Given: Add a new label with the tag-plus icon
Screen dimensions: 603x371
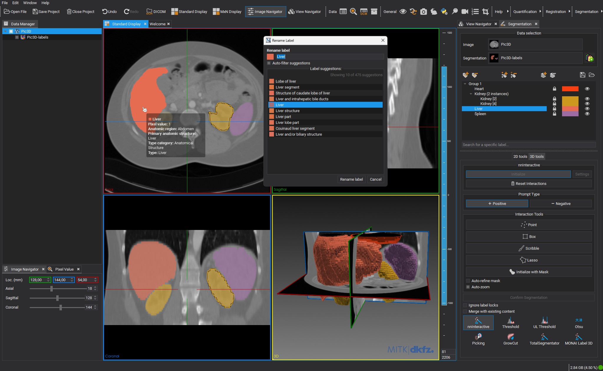Looking at the screenshot, I should point(466,75).
